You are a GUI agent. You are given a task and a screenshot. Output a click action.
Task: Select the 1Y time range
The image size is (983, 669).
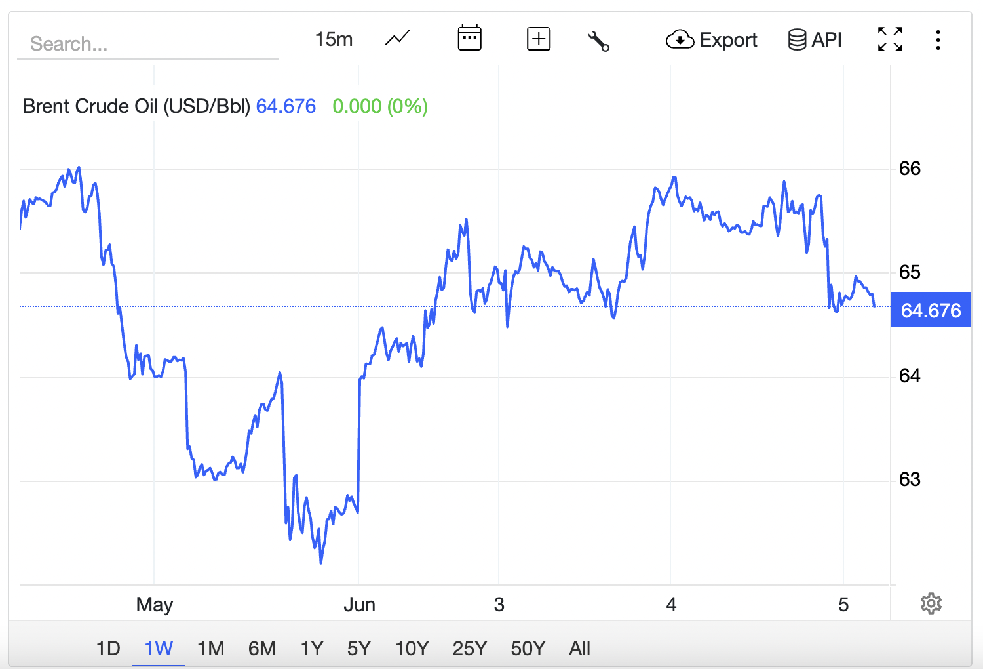tap(312, 649)
